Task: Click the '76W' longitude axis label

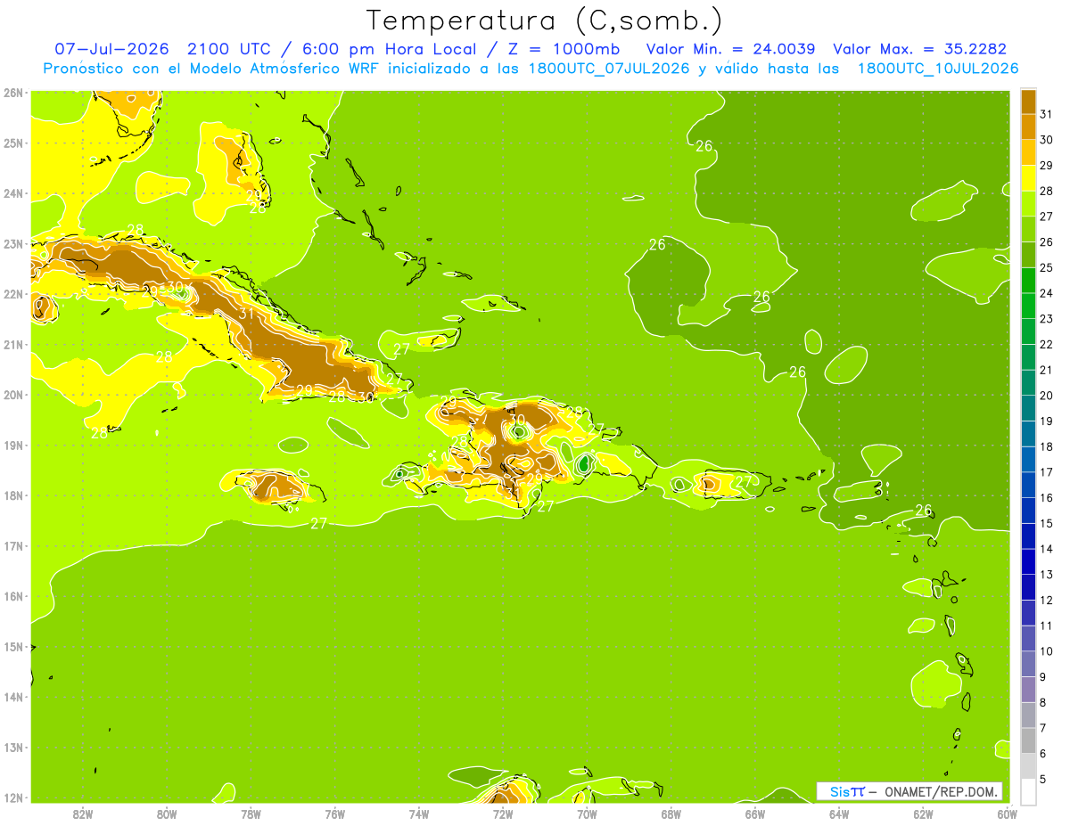Action: 335,814
